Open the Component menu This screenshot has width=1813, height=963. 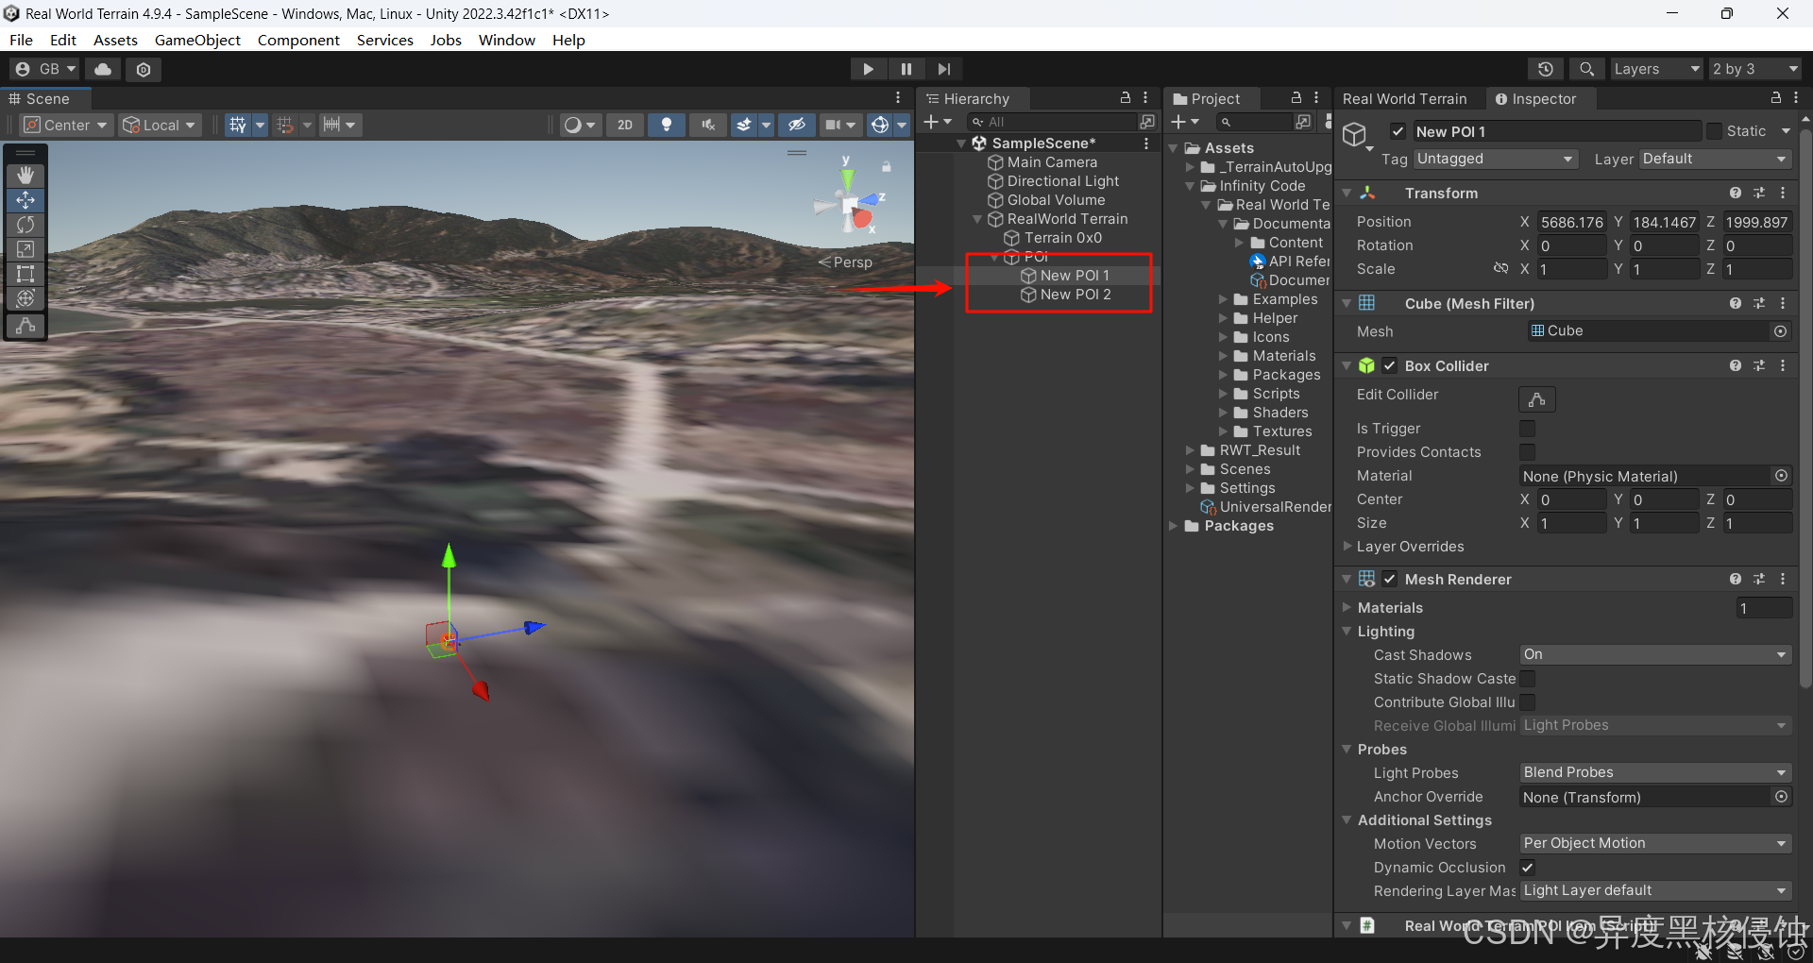[298, 40]
